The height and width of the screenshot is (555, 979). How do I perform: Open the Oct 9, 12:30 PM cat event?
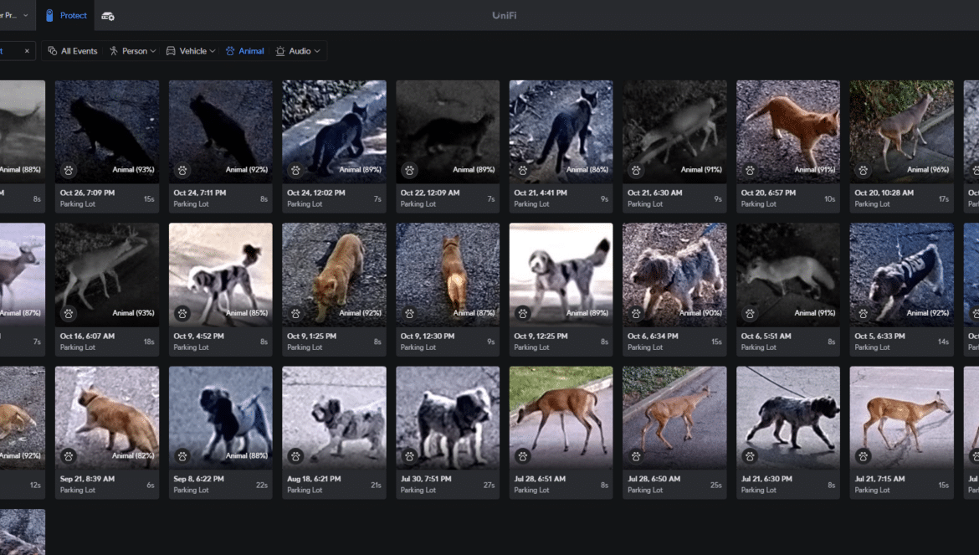448,275
